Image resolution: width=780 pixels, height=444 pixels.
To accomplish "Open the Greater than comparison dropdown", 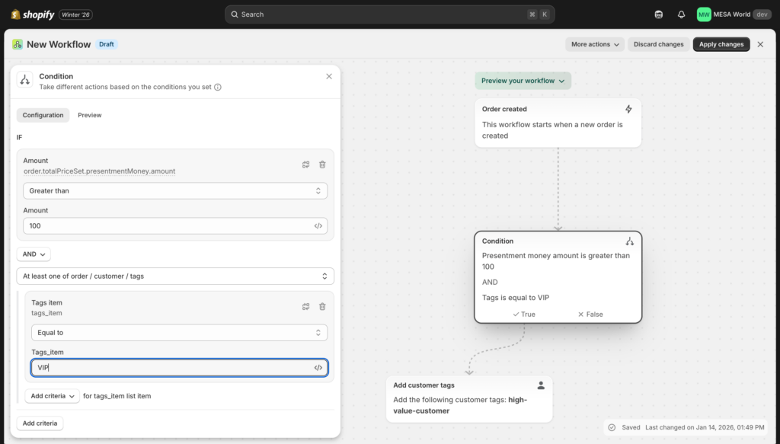I will point(175,190).
